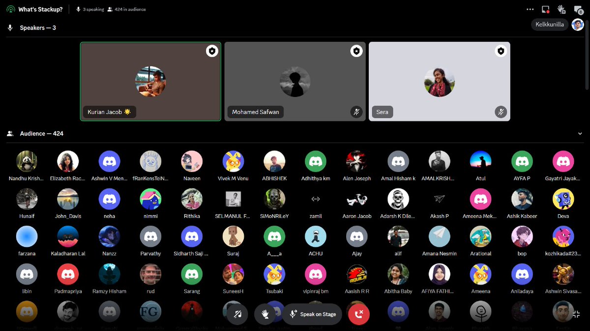
Task: Click audience member "SiMoNRiLeY"
Action: click(274, 204)
